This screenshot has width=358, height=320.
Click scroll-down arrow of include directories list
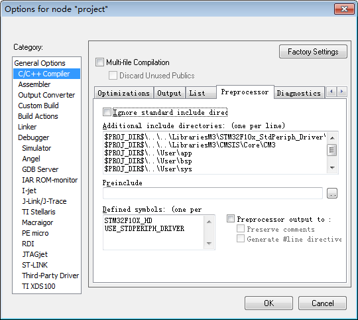332,168
